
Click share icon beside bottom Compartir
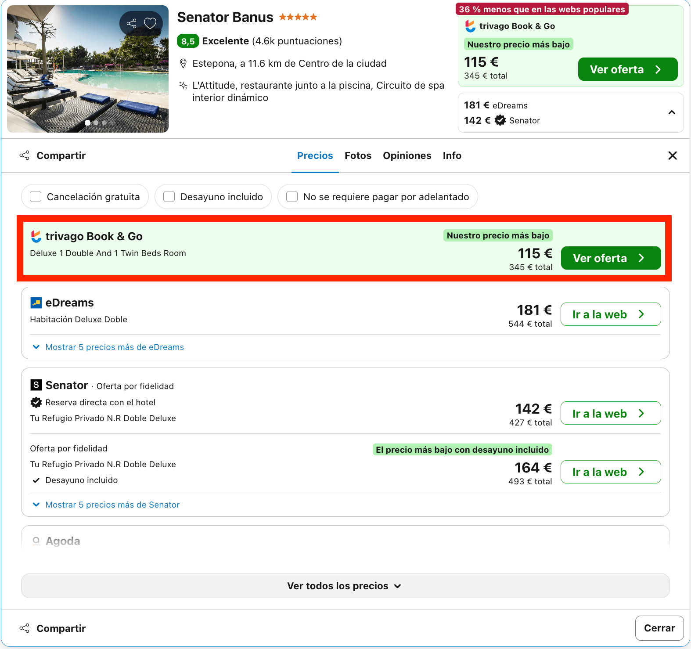click(25, 628)
